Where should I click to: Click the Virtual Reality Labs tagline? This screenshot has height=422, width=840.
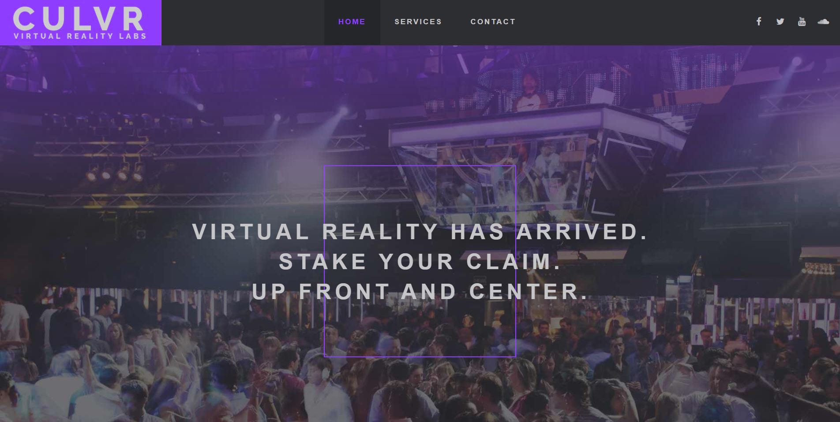pos(80,36)
